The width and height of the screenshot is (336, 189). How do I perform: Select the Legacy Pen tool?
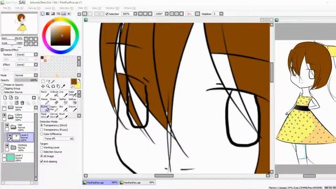coord(54,109)
